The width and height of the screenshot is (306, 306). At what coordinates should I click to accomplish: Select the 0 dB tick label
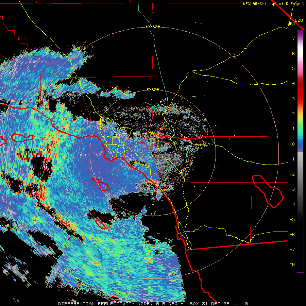click(x=293, y=144)
